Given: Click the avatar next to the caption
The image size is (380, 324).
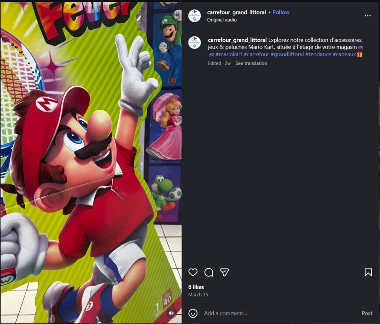Looking at the screenshot, I should click(194, 43).
